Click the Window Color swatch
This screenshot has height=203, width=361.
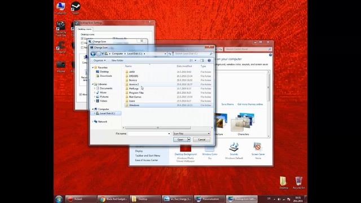tap(209, 148)
